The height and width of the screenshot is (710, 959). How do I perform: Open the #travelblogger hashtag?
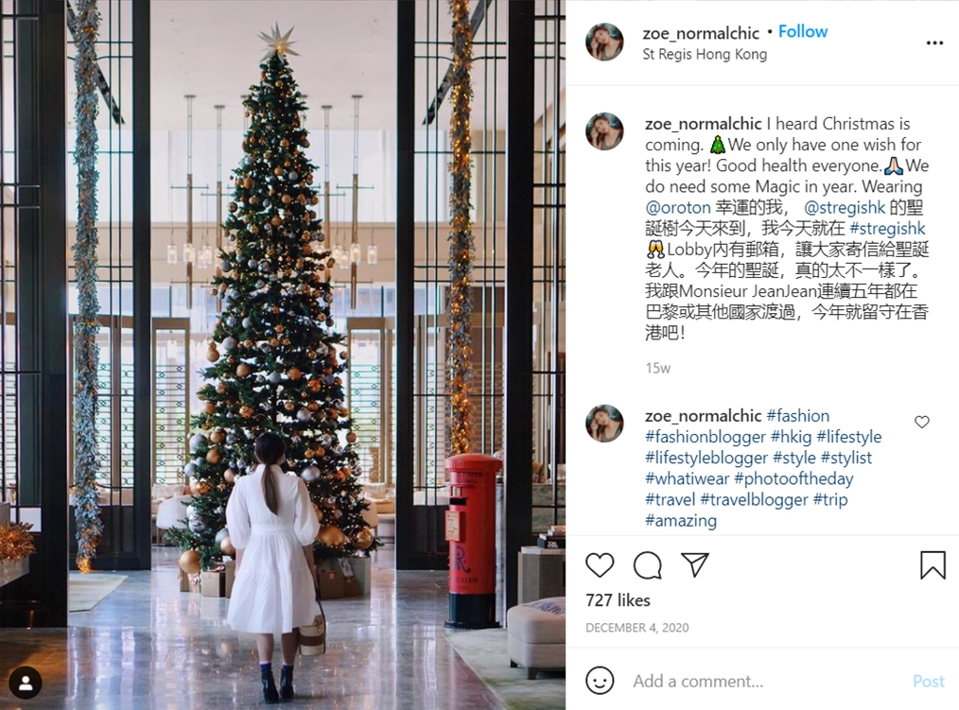[x=754, y=499]
